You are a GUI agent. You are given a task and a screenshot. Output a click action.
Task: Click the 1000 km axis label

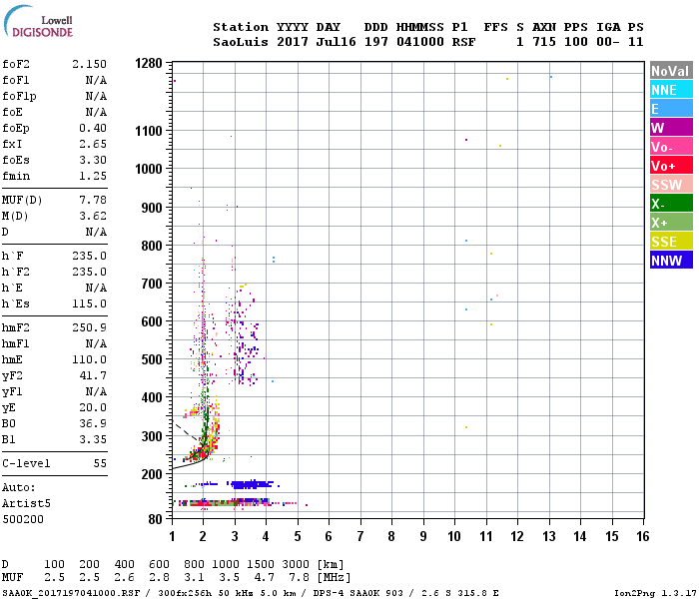pos(149,169)
